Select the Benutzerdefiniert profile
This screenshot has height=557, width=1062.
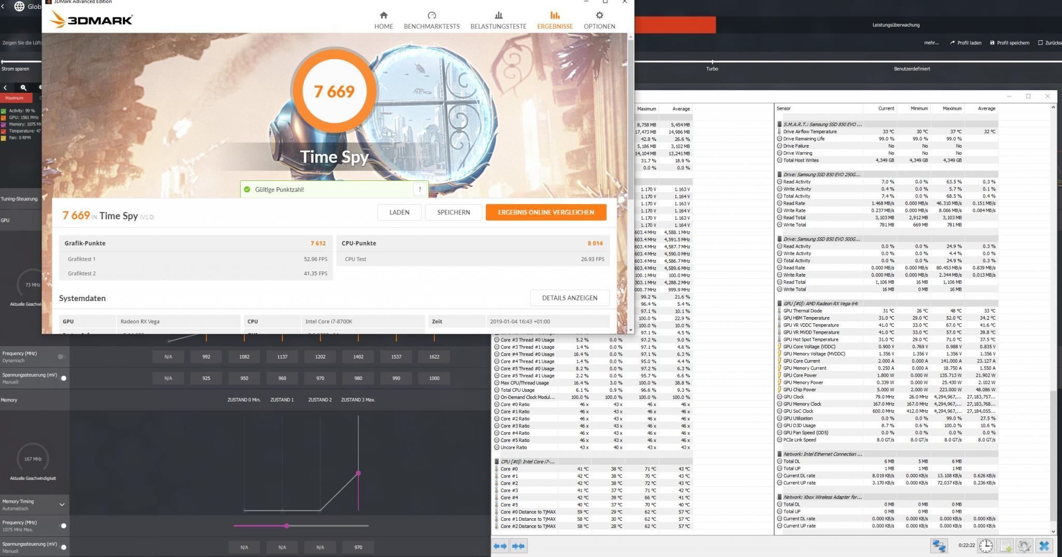point(912,68)
